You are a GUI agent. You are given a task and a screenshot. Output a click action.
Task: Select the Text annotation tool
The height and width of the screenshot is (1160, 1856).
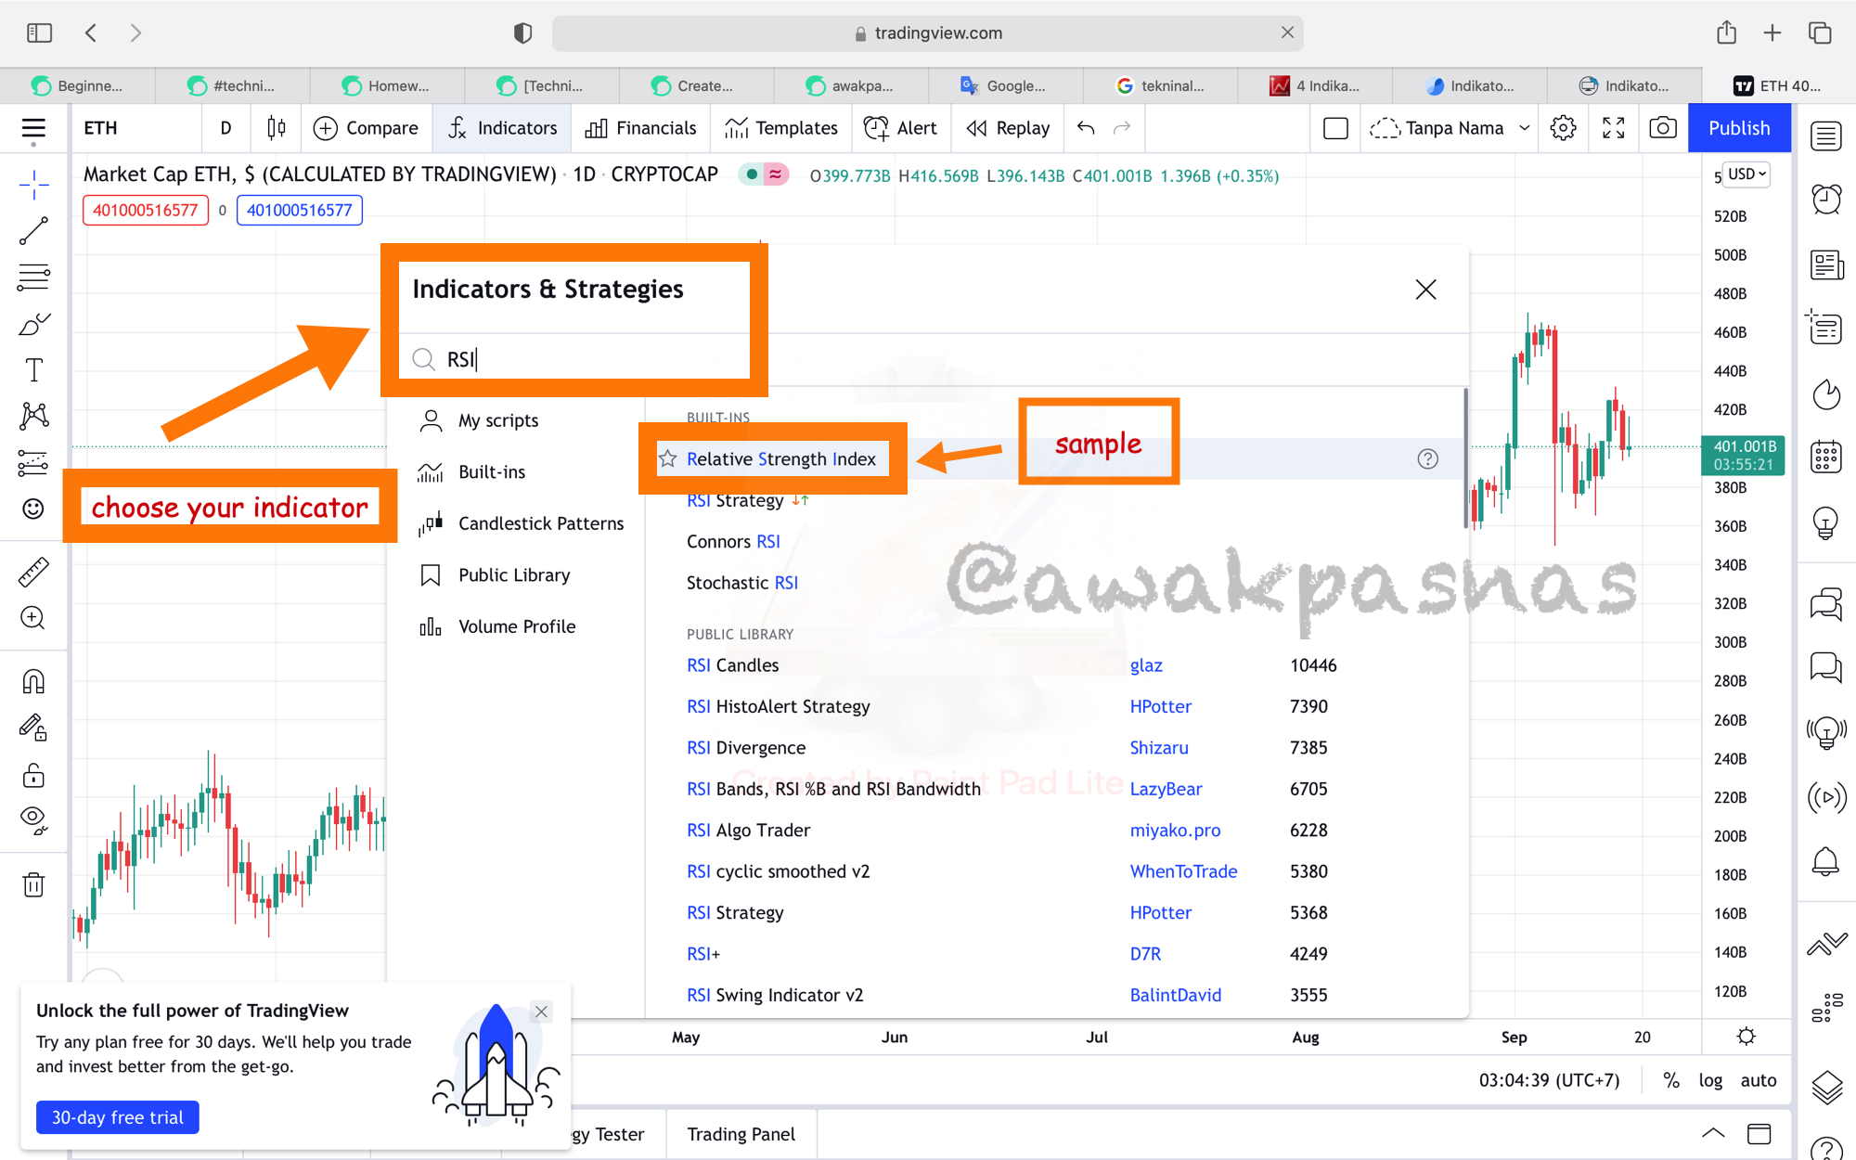[33, 370]
